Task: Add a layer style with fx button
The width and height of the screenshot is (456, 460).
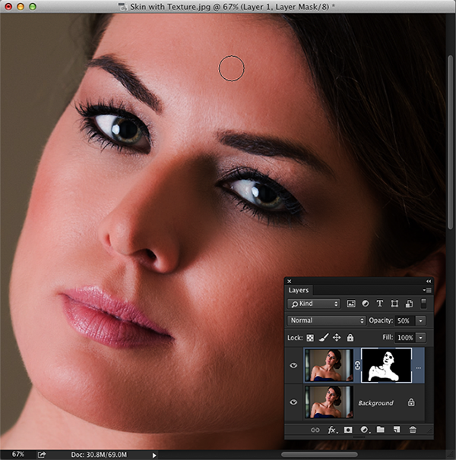Action: pyautogui.click(x=332, y=430)
